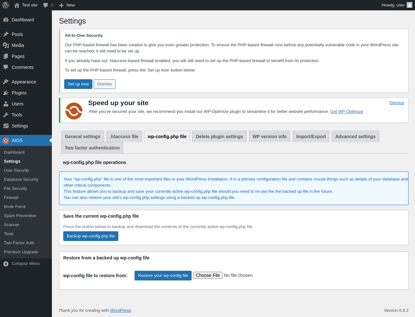Viewport: 415px width, 317px height.
Task: Switch to General settings tab
Action: [83, 137]
